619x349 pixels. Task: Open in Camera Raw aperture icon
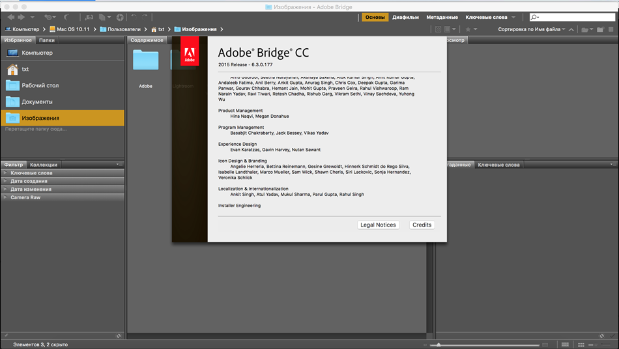120,18
